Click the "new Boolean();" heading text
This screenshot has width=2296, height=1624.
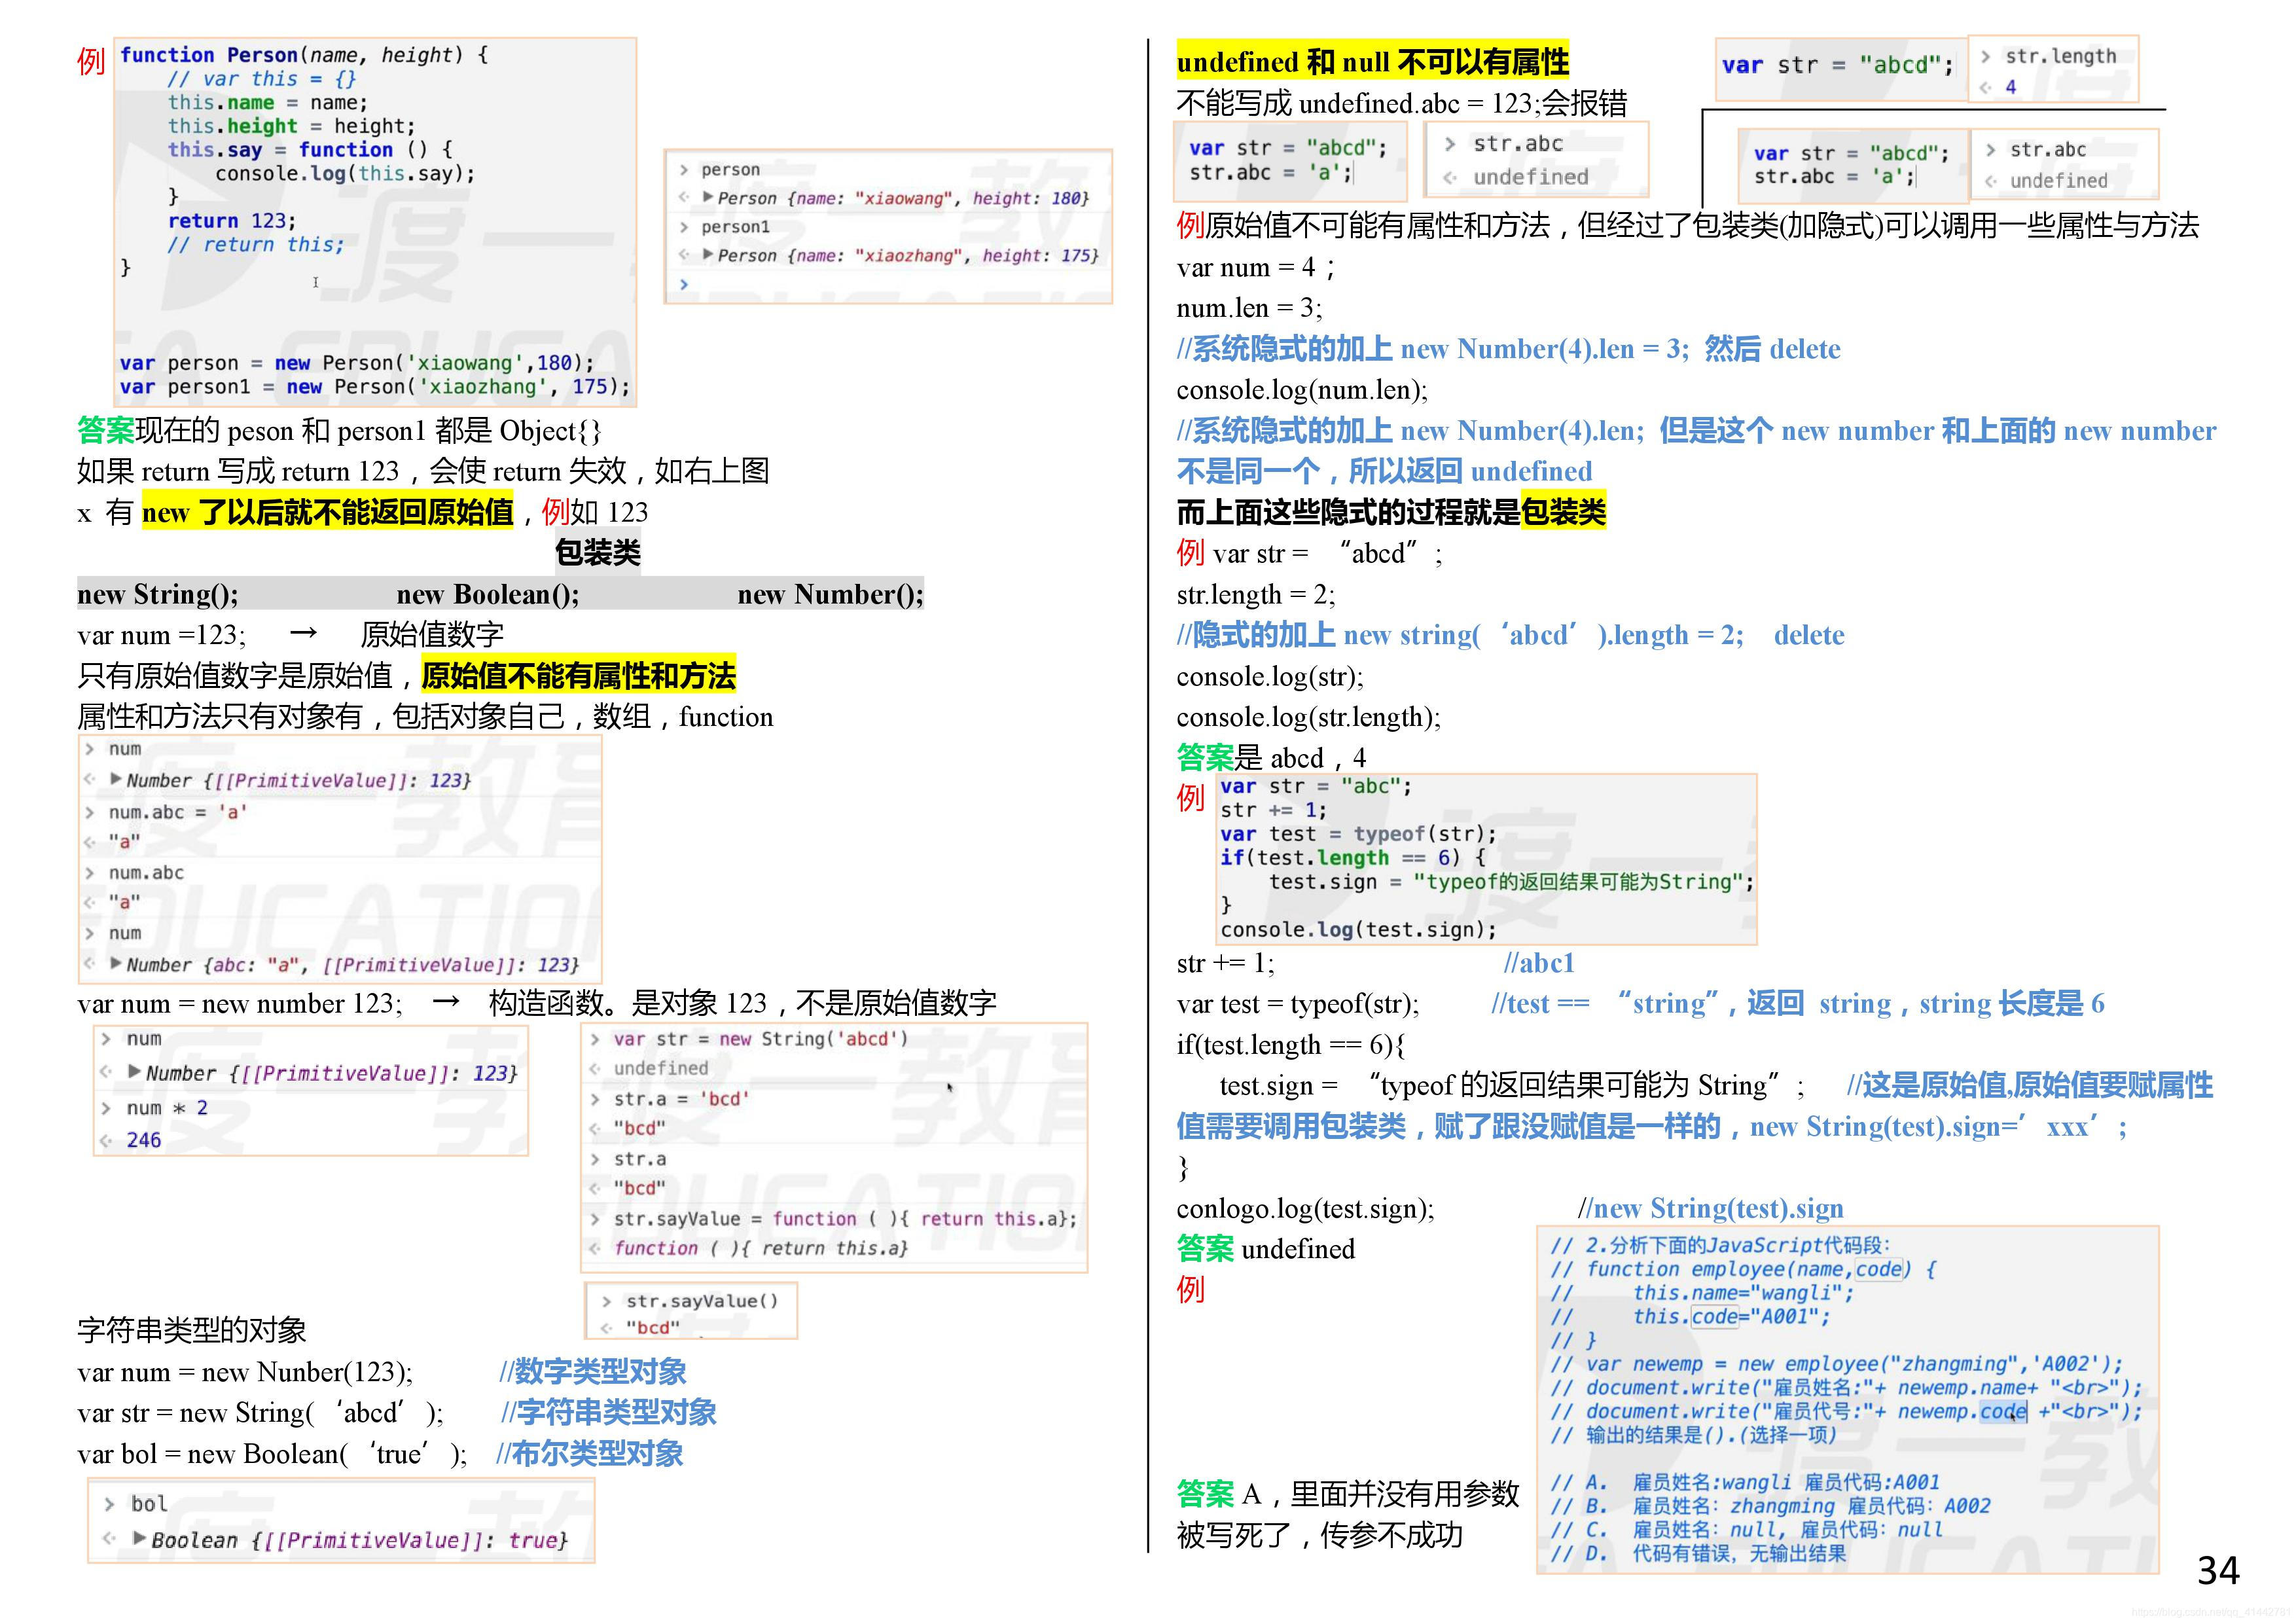tap(488, 595)
